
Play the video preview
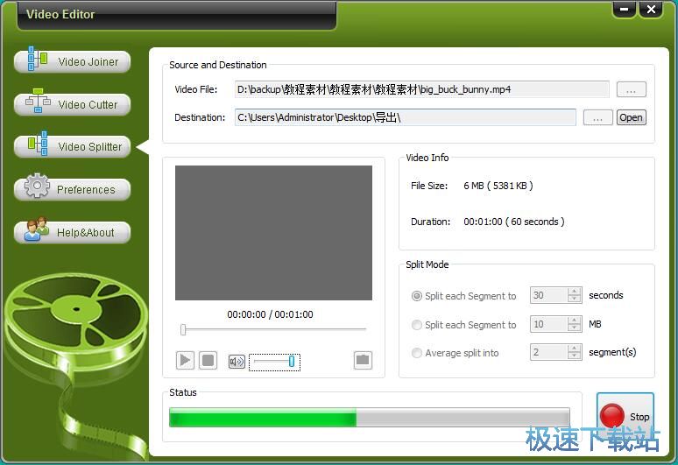tap(185, 360)
